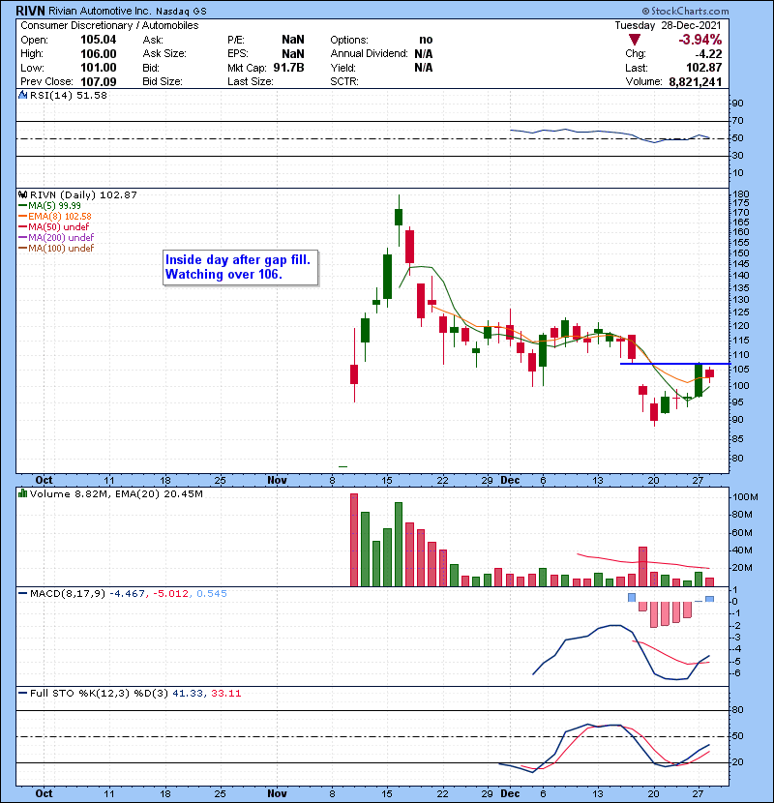Click the RIVN ticker symbol

[30, 11]
